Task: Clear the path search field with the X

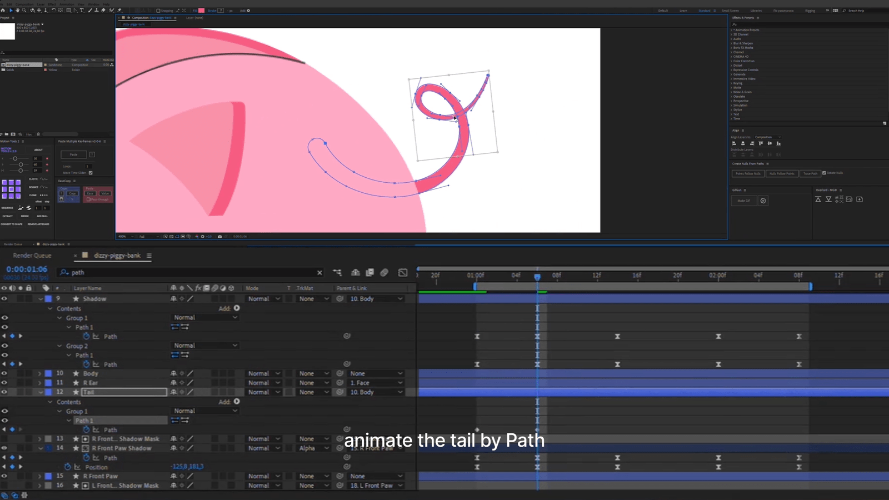Action: tap(319, 272)
